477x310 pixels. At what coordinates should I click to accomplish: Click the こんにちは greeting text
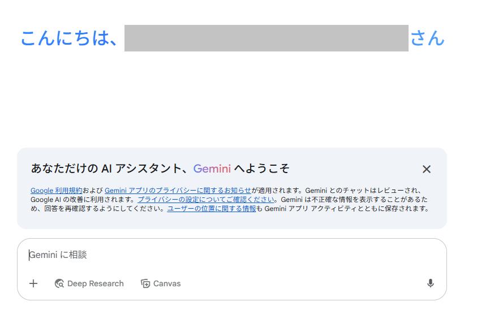tap(69, 38)
